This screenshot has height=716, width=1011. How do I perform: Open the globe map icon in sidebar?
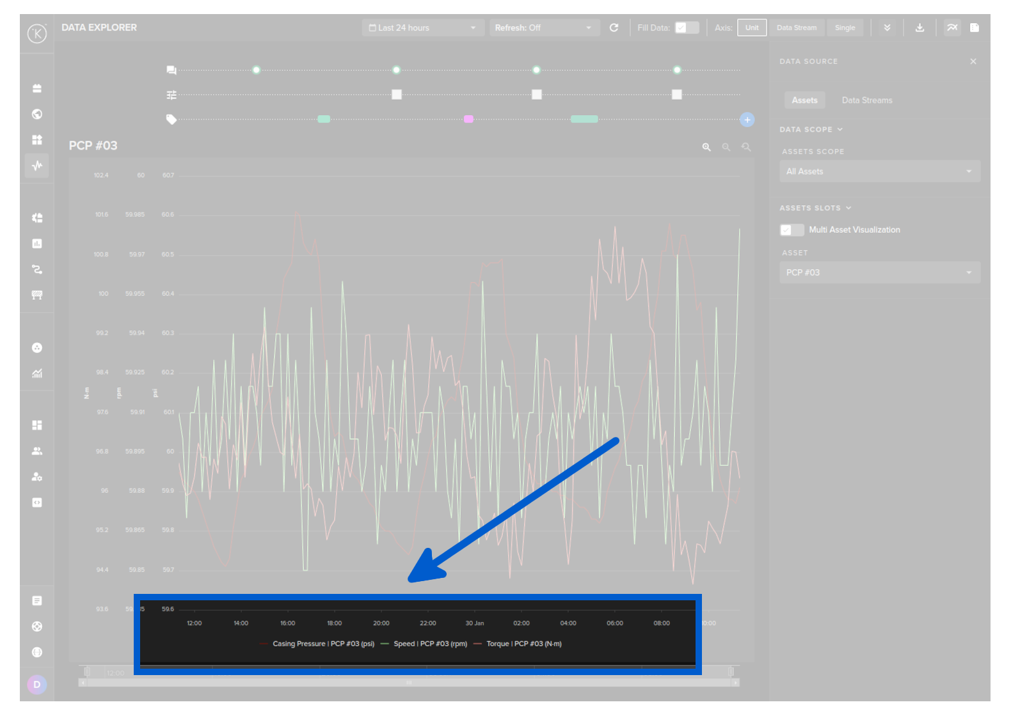37,114
